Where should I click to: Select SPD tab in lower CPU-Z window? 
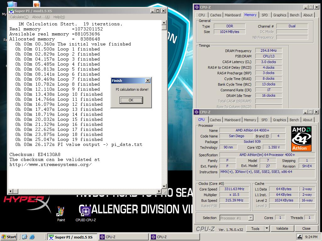tap(264, 120)
